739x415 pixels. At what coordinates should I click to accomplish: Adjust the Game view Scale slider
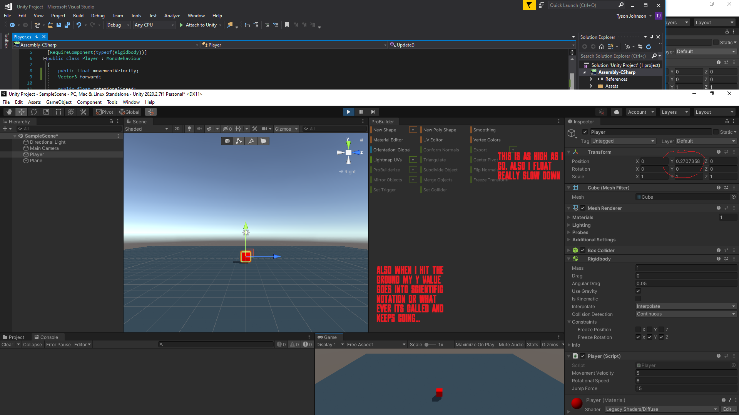[x=430, y=345]
